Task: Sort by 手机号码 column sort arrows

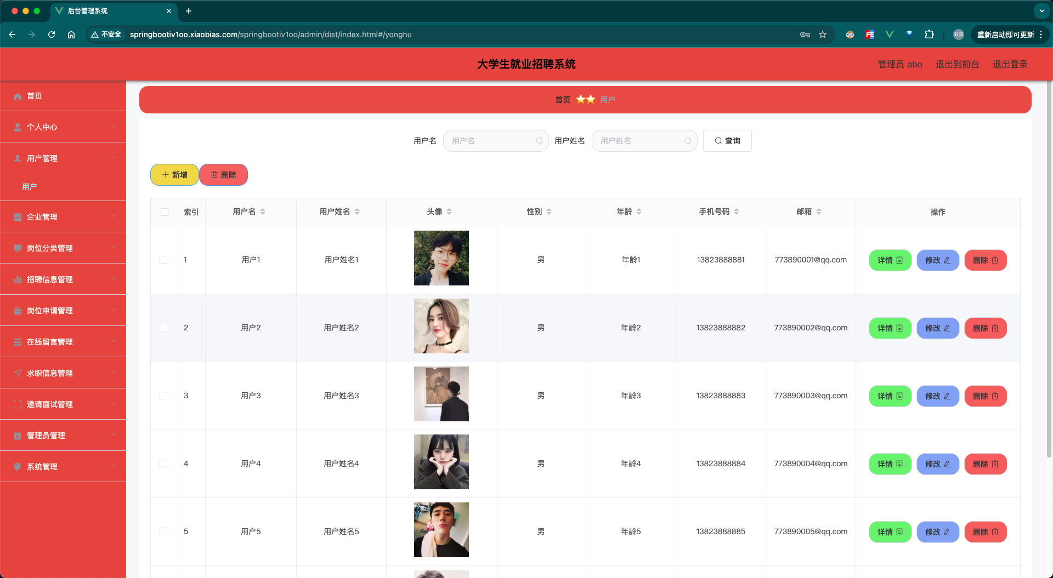Action: pos(737,211)
